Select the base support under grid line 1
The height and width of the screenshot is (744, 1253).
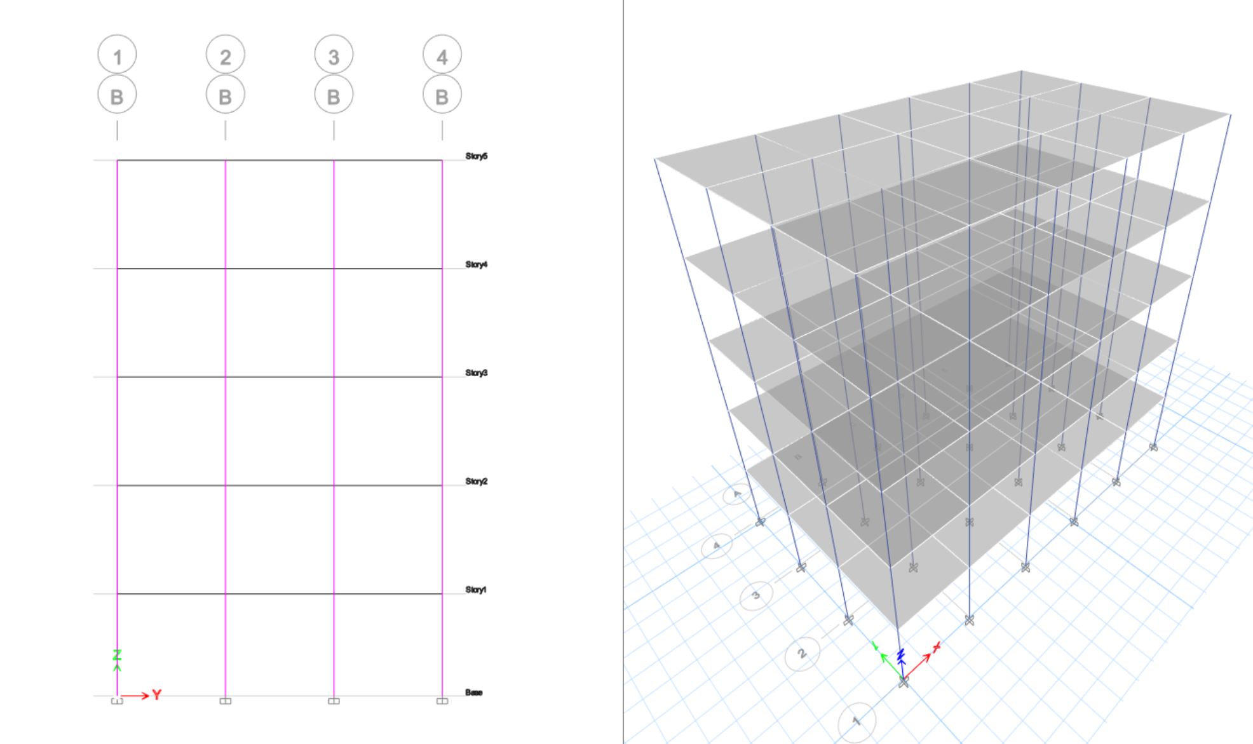coord(117,701)
